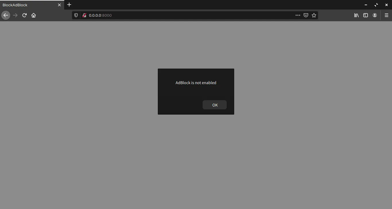Click OK in the AdBlock alert
Viewport: 392px width, 209px height.
pyautogui.click(x=215, y=105)
